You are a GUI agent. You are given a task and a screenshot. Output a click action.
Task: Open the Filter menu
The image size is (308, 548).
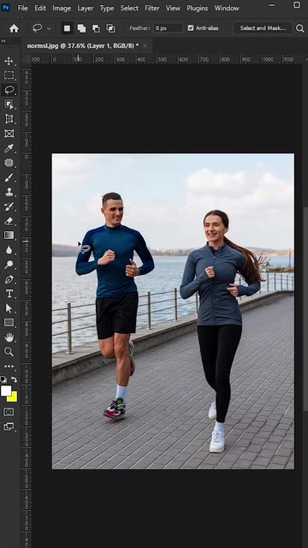tap(152, 8)
